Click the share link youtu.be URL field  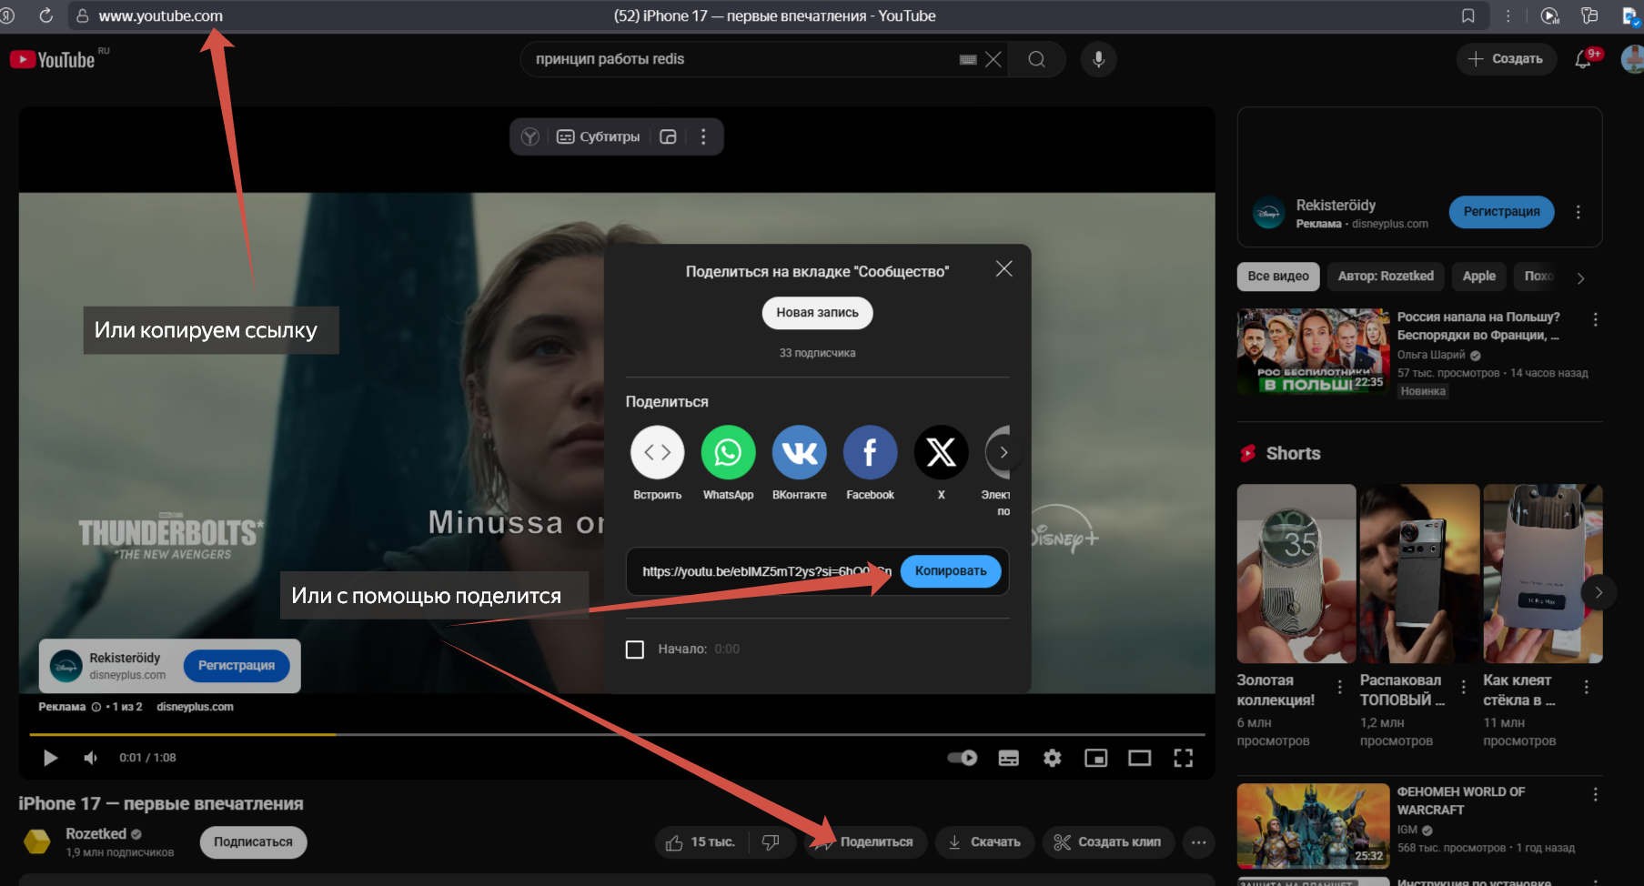[767, 571]
